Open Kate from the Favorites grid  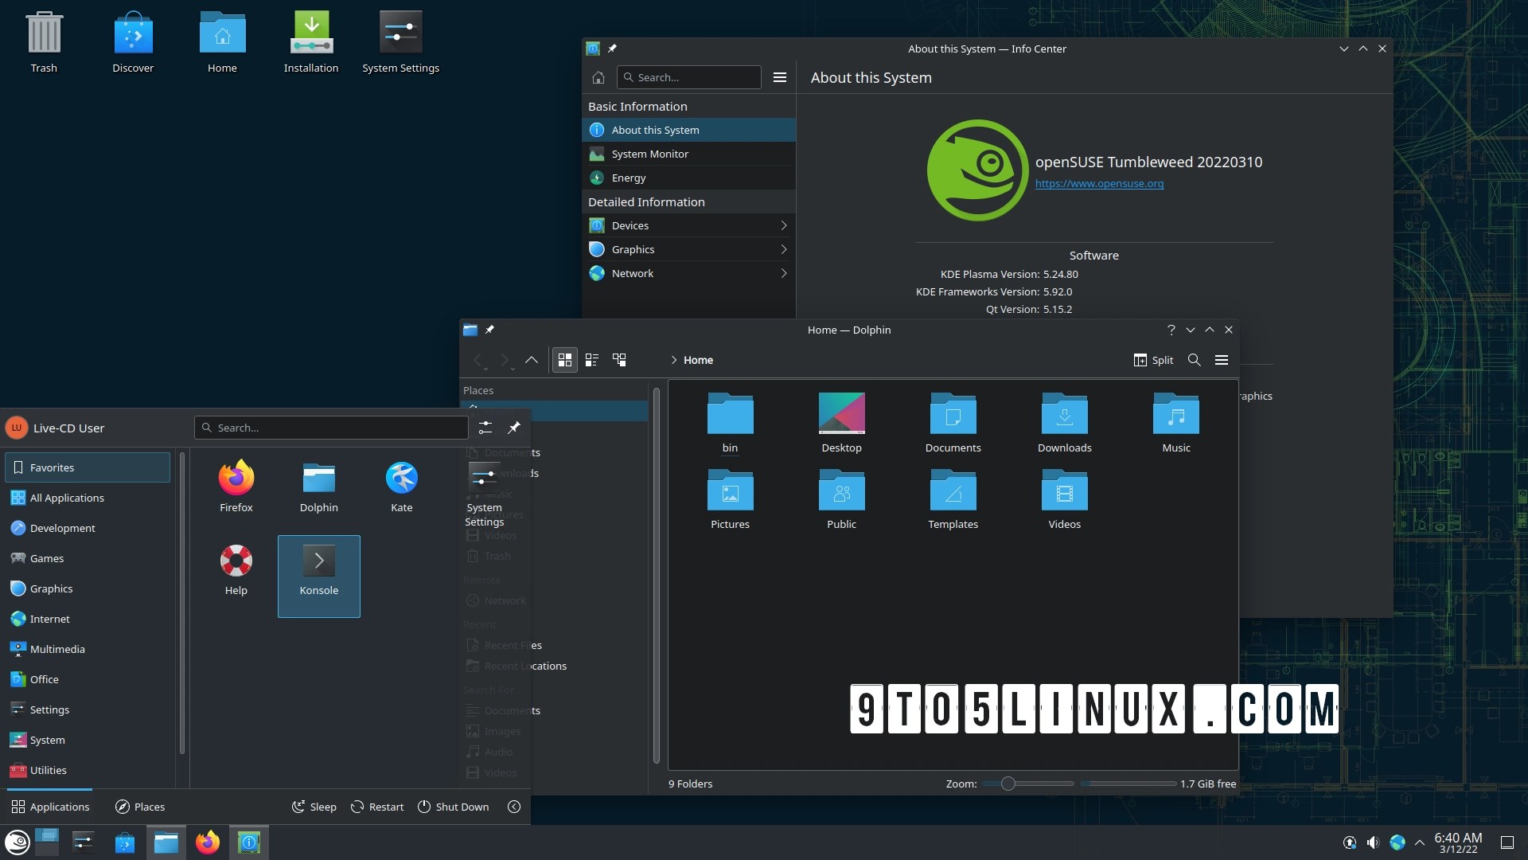[x=401, y=486]
